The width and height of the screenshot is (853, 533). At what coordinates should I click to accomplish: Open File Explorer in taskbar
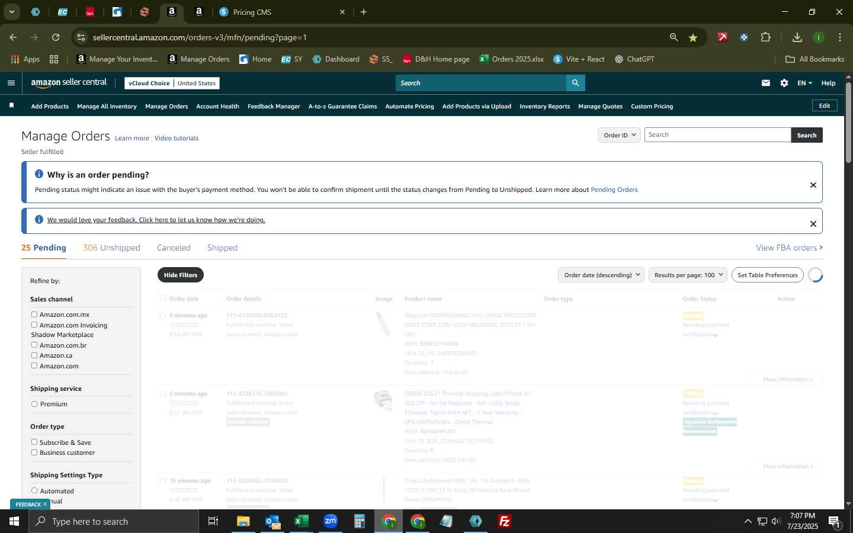(x=243, y=521)
